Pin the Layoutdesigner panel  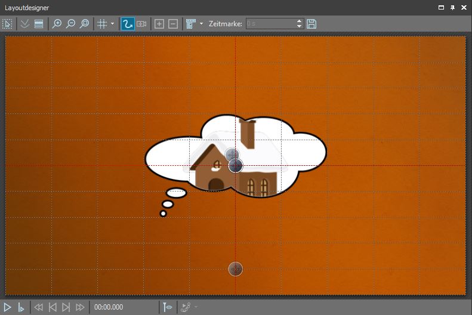pyautogui.click(x=453, y=8)
